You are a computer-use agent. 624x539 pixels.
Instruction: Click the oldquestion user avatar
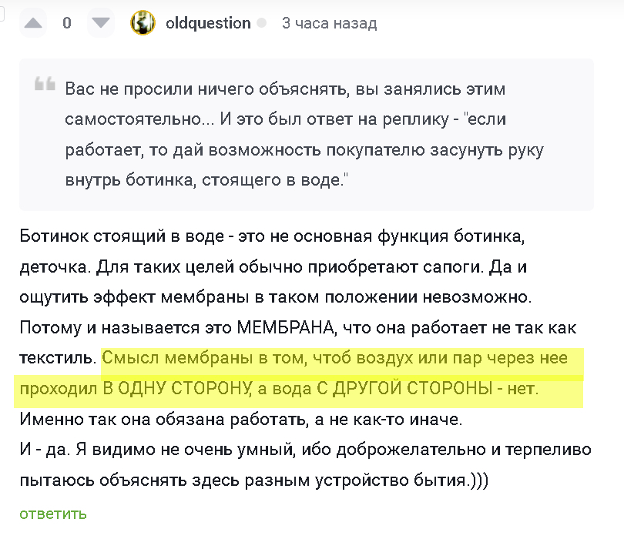[x=143, y=23]
